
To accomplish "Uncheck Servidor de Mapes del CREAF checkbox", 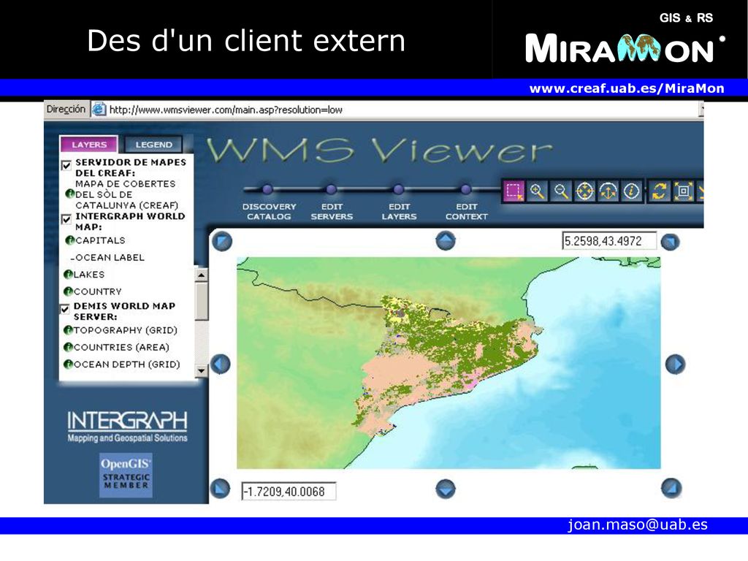I will 66,166.
